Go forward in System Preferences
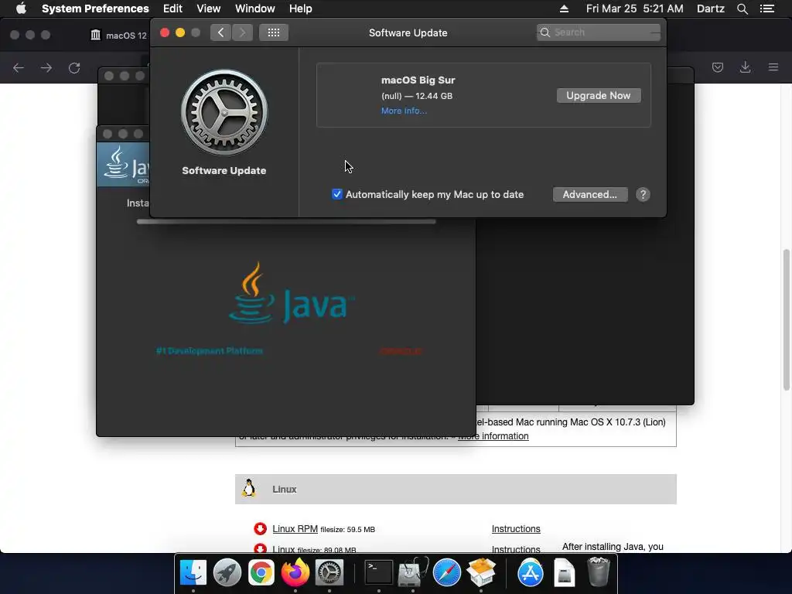The image size is (792, 594). pyautogui.click(x=242, y=32)
